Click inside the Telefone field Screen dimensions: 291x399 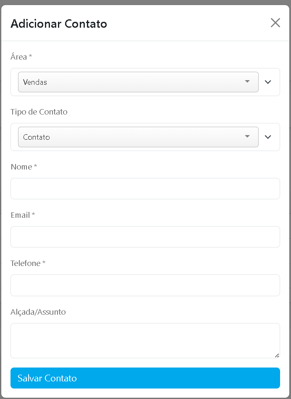[x=145, y=285]
